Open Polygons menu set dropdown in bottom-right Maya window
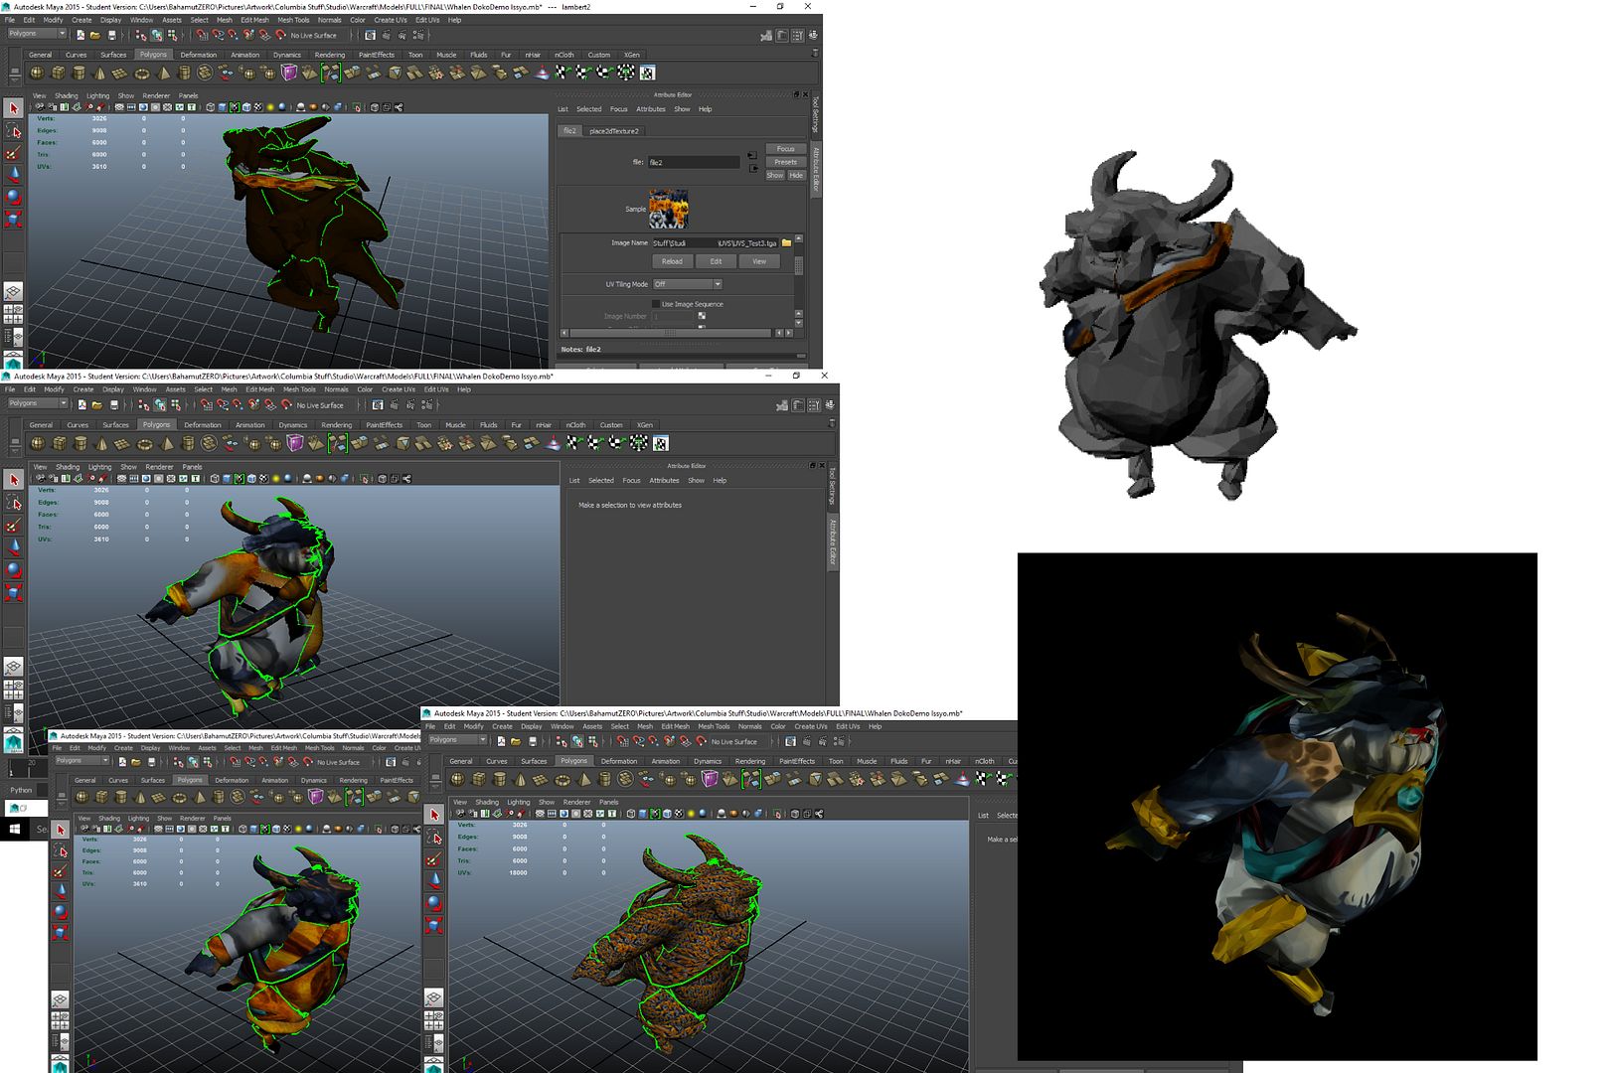 (457, 740)
